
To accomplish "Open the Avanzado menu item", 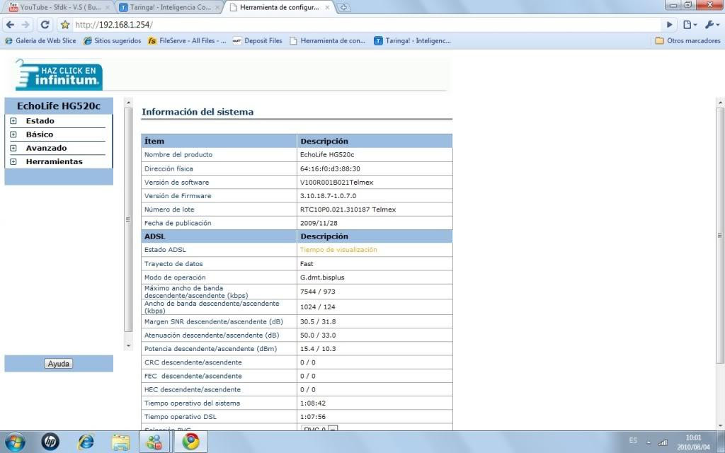I will pos(46,149).
